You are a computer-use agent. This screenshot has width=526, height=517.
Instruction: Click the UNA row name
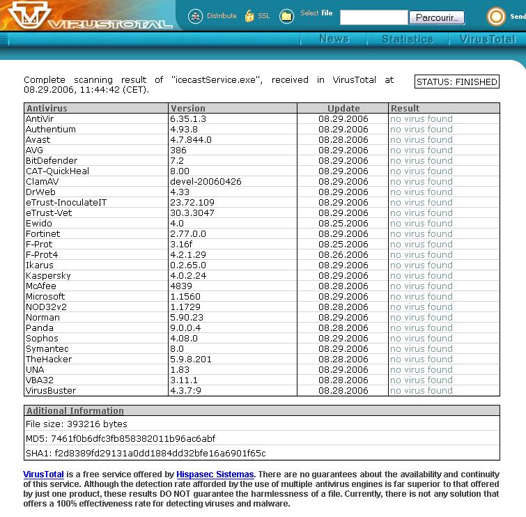(x=35, y=369)
